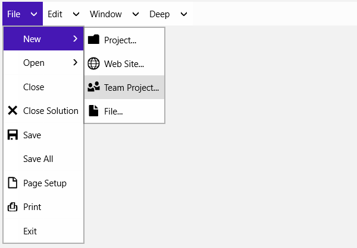Click the globe icon for Web Site
This screenshot has width=357, height=248.
coord(93,63)
